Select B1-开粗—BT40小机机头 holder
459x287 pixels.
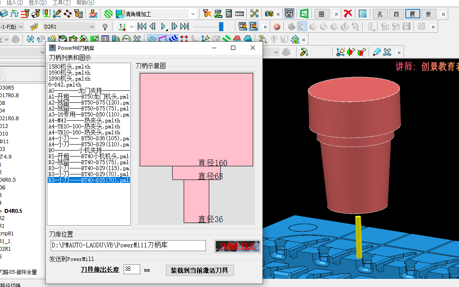point(89,156)
